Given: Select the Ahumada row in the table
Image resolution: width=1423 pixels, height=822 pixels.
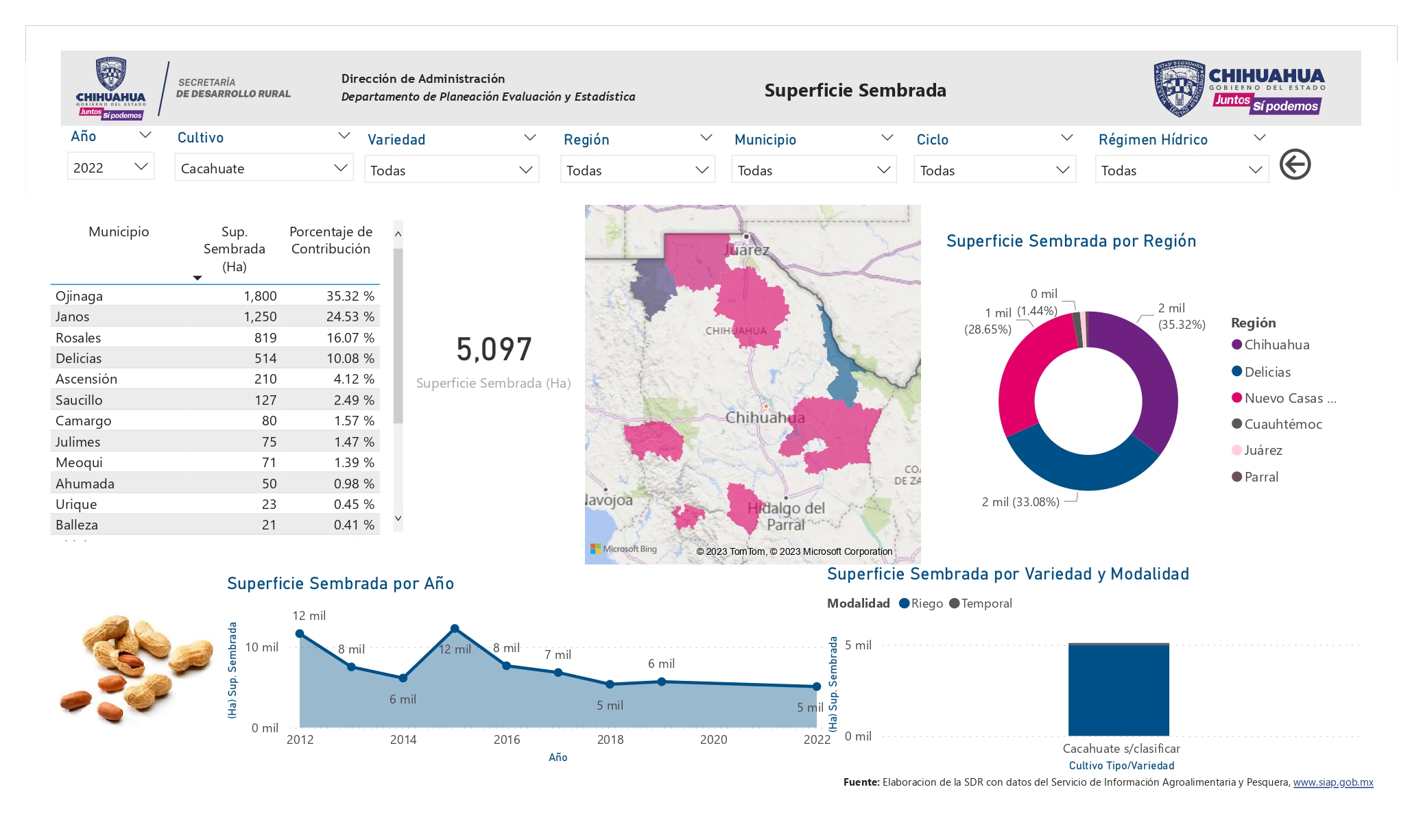Looking at the screenshot, I should click(x=215, y=484).
